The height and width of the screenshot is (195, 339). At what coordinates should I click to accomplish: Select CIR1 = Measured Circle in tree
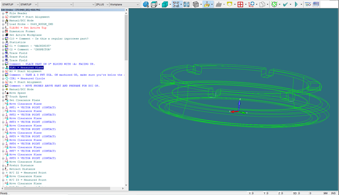[x=27, y=78]
